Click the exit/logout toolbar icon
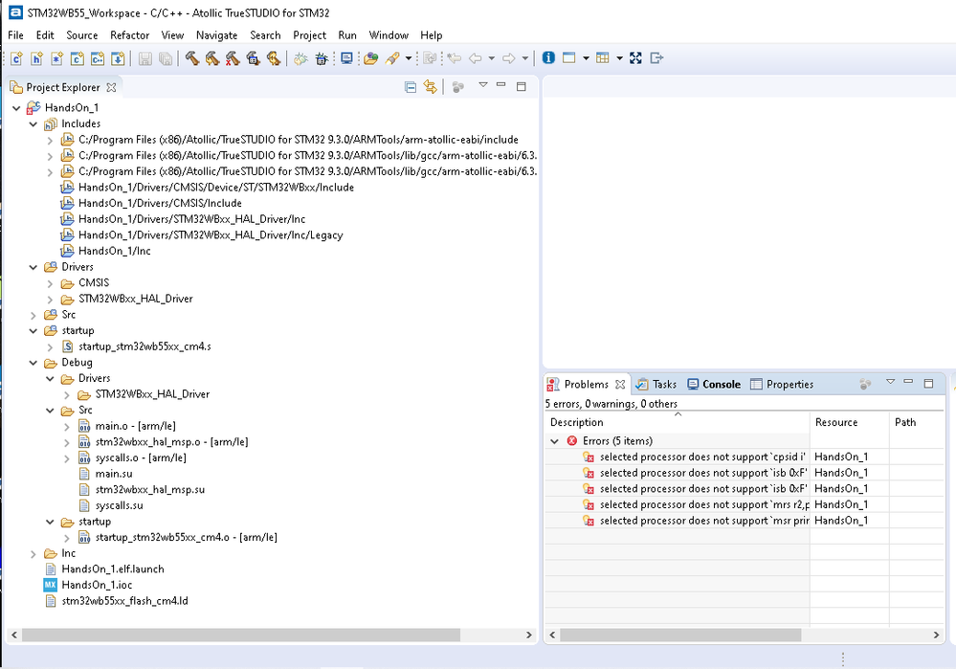 coord(656,58)
